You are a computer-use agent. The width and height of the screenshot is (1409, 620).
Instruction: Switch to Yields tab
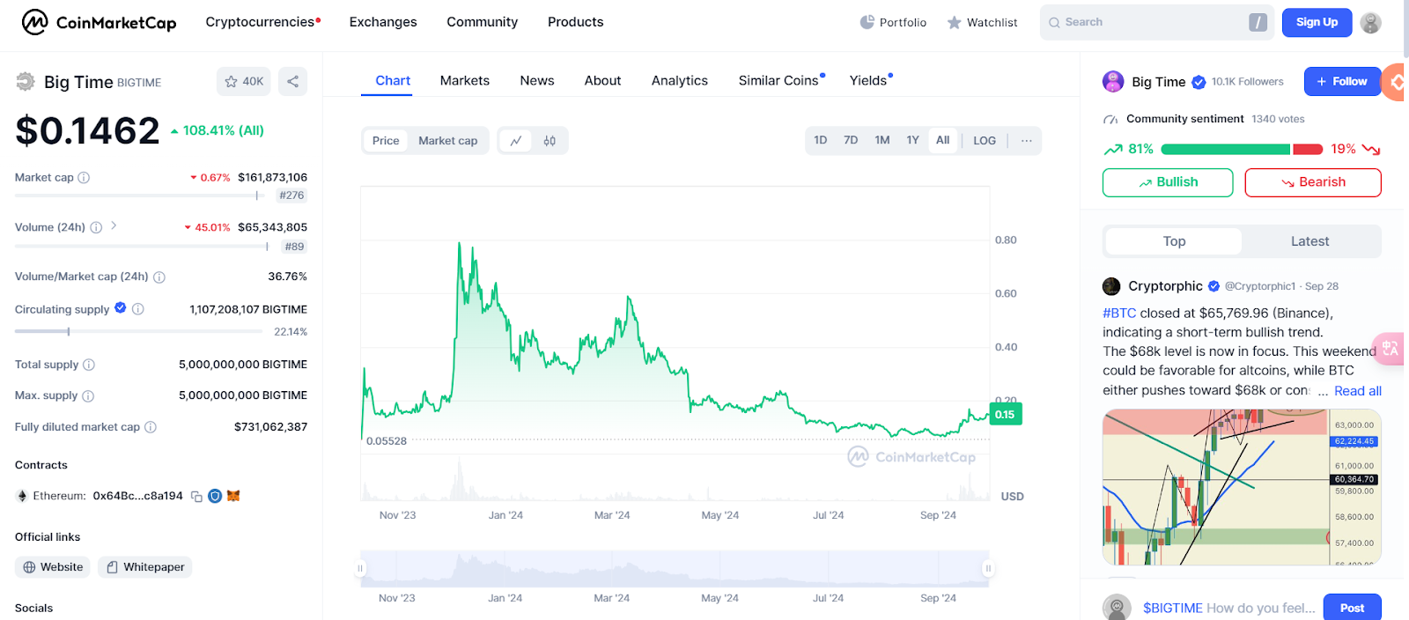pos(870,80)
